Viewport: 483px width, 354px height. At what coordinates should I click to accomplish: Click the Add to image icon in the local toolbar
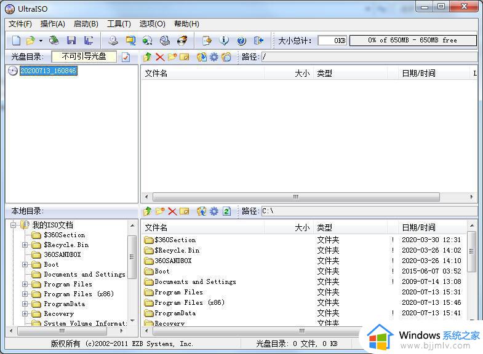tap(201, 211)
